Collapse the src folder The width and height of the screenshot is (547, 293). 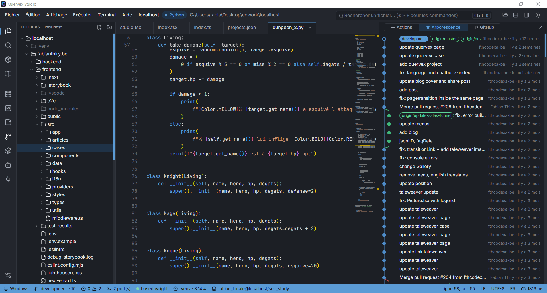click(37, 124)
